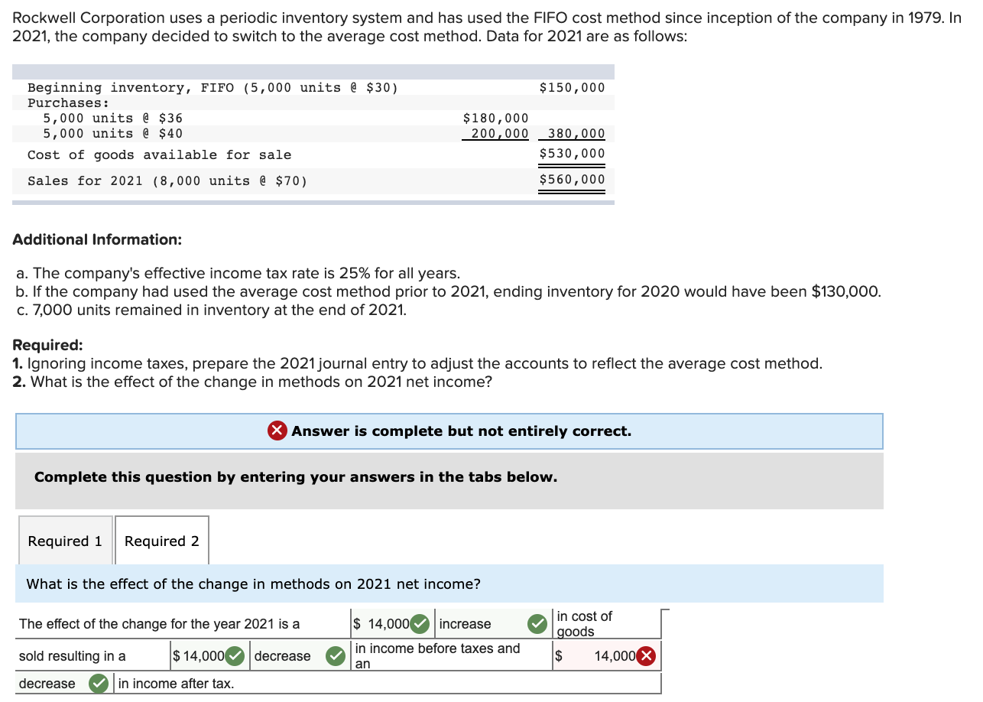Click the 380,000 total purchases value

(x=576, y=134)
